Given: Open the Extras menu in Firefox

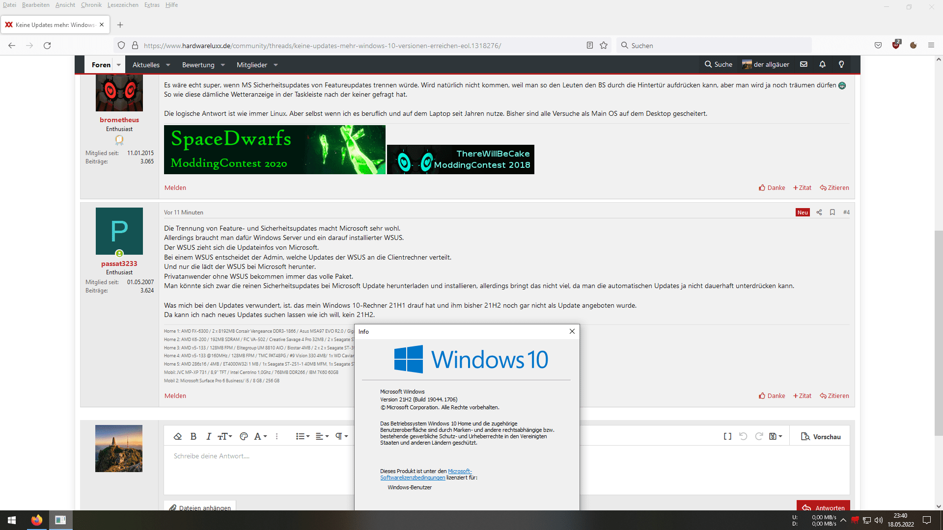Looking at the screenshot, I should (x=152, y=5).
